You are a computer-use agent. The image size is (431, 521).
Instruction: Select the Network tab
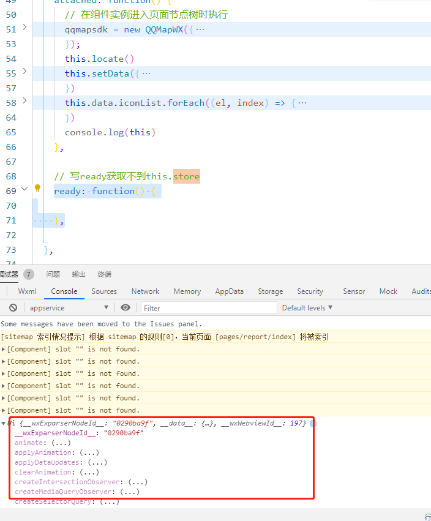145,291
